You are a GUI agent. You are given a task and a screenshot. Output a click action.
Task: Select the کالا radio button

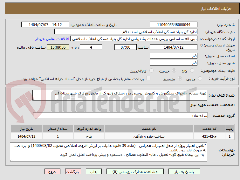192,71
